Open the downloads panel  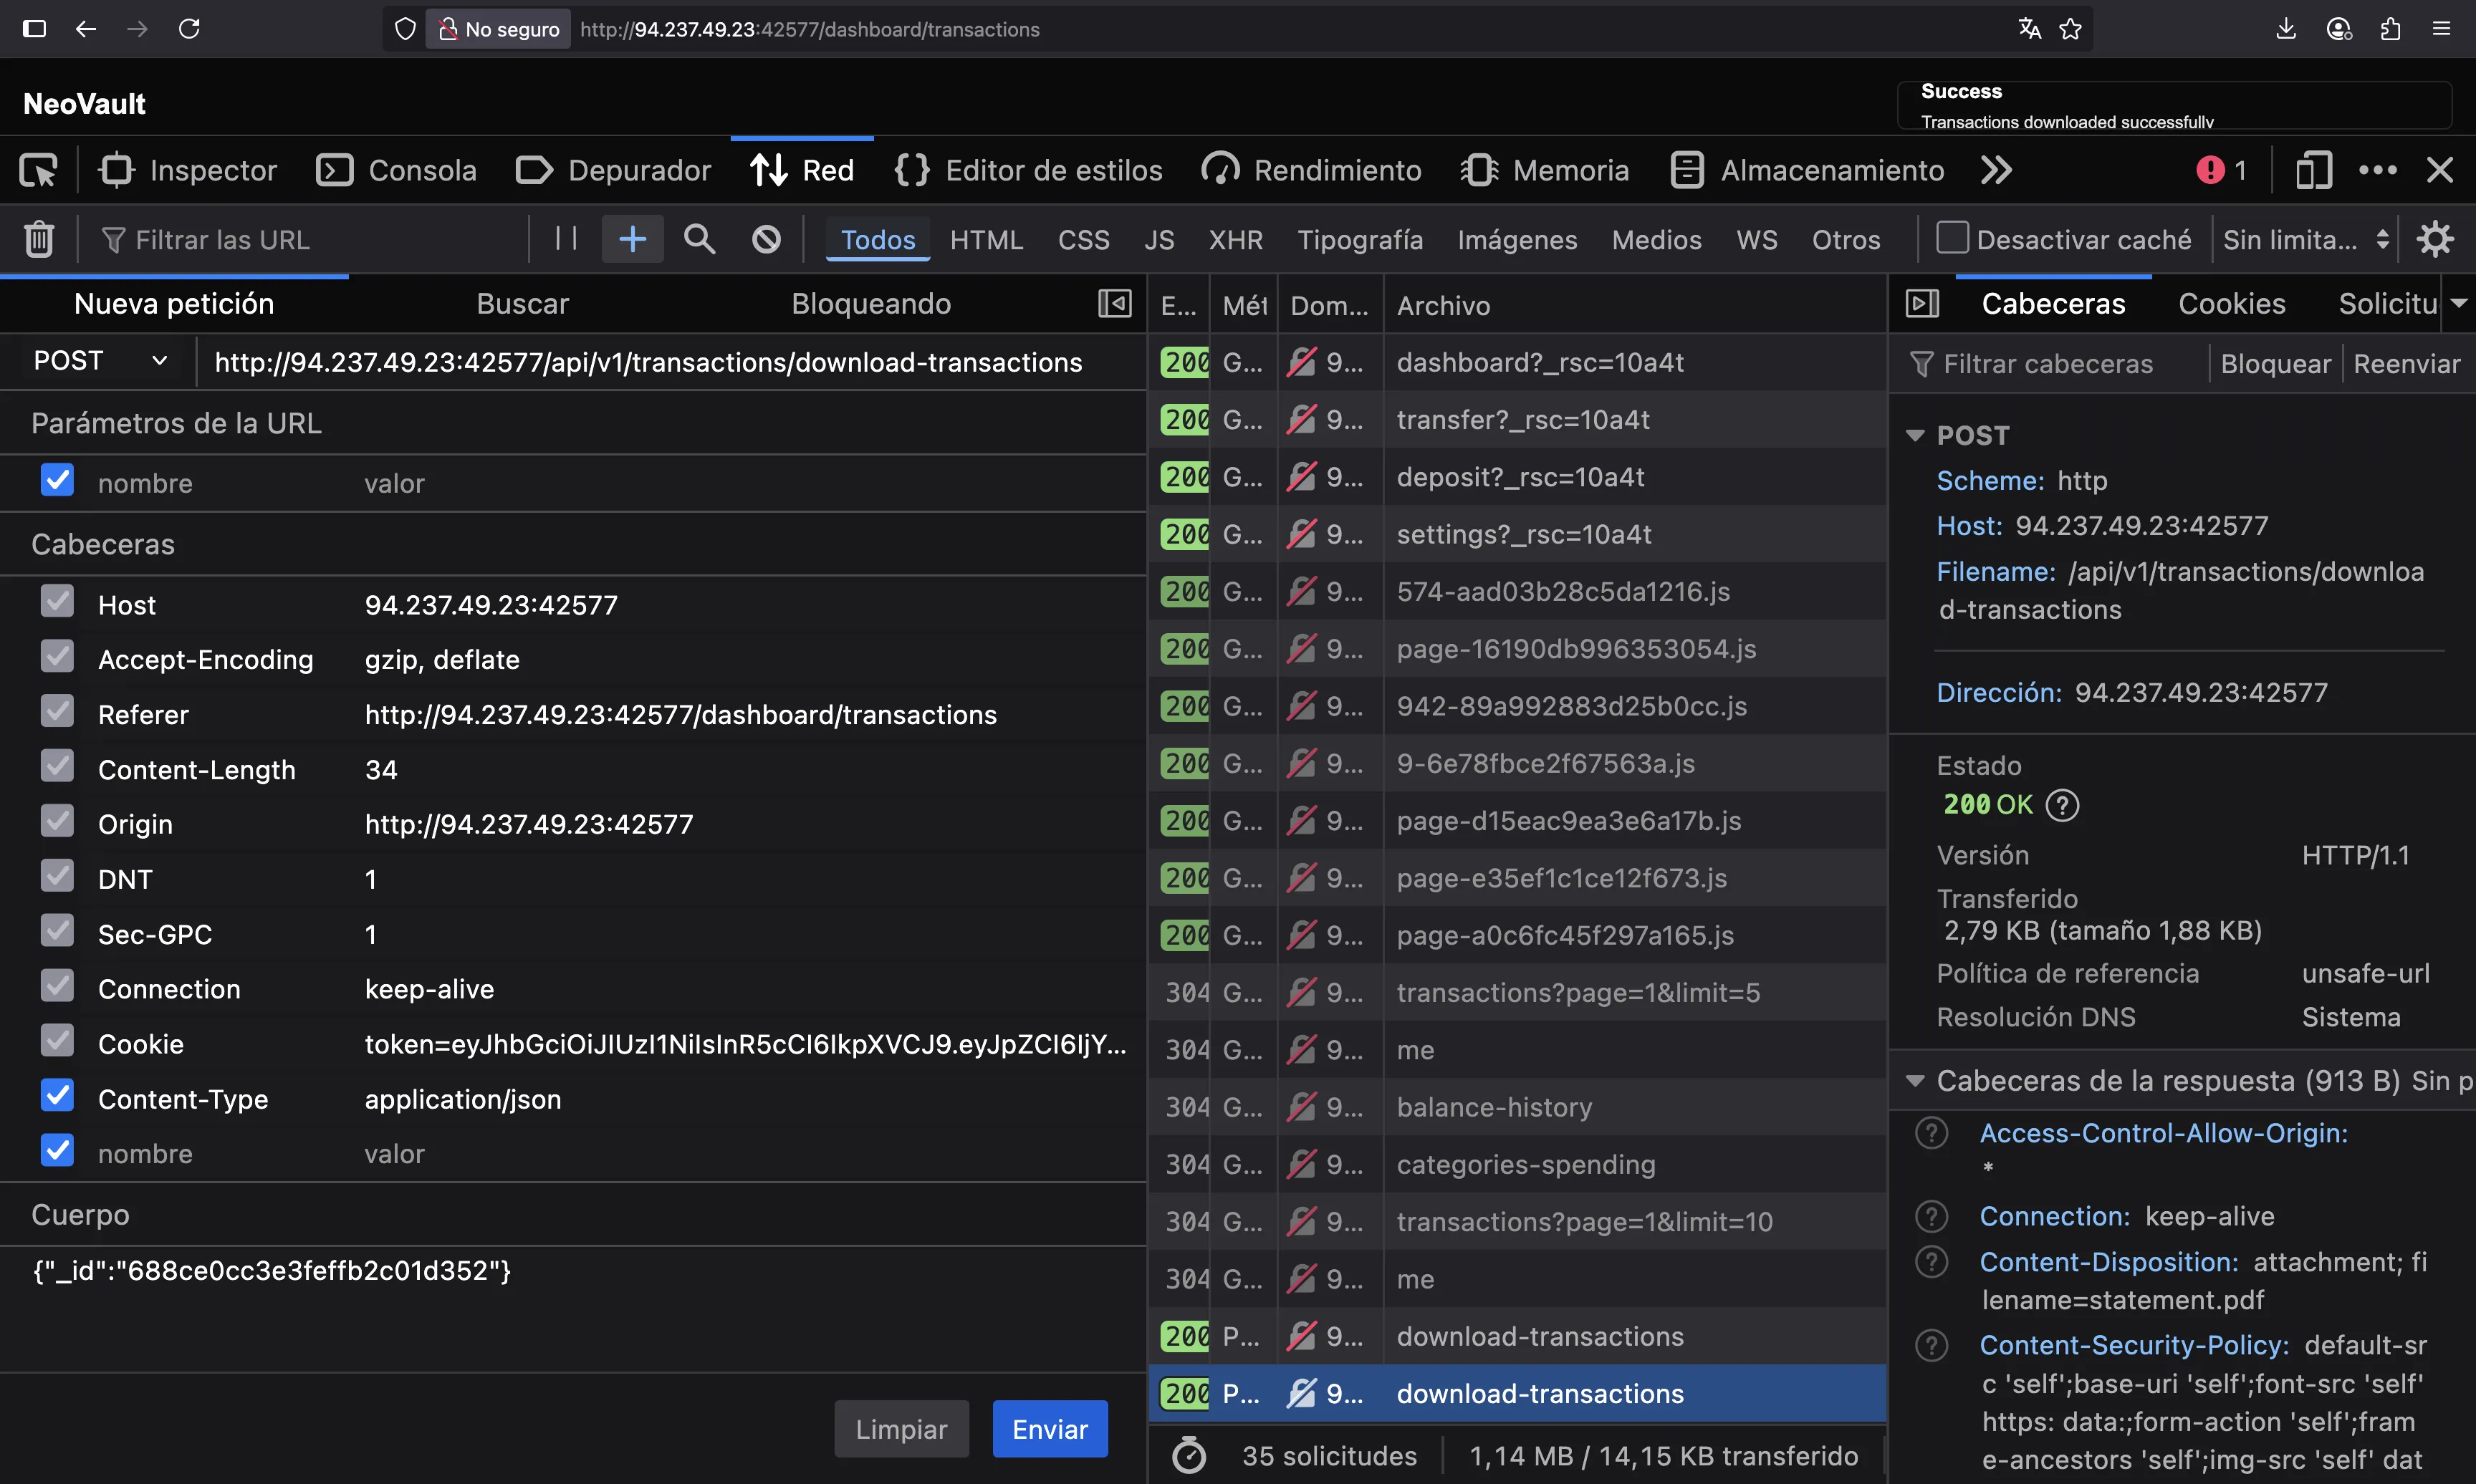tap(2286, 29)
